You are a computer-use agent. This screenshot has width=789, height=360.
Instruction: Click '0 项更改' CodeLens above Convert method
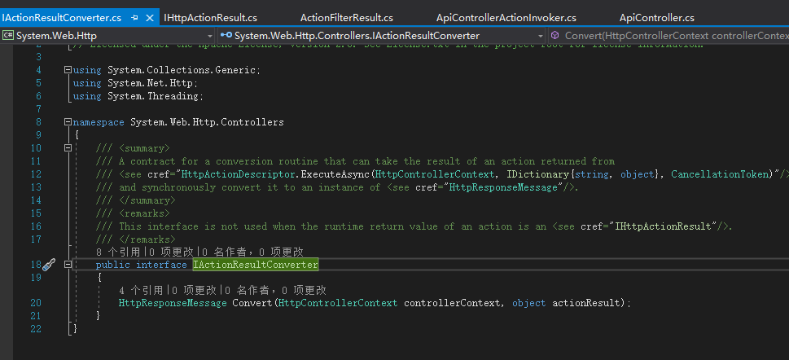click(195, 291)
